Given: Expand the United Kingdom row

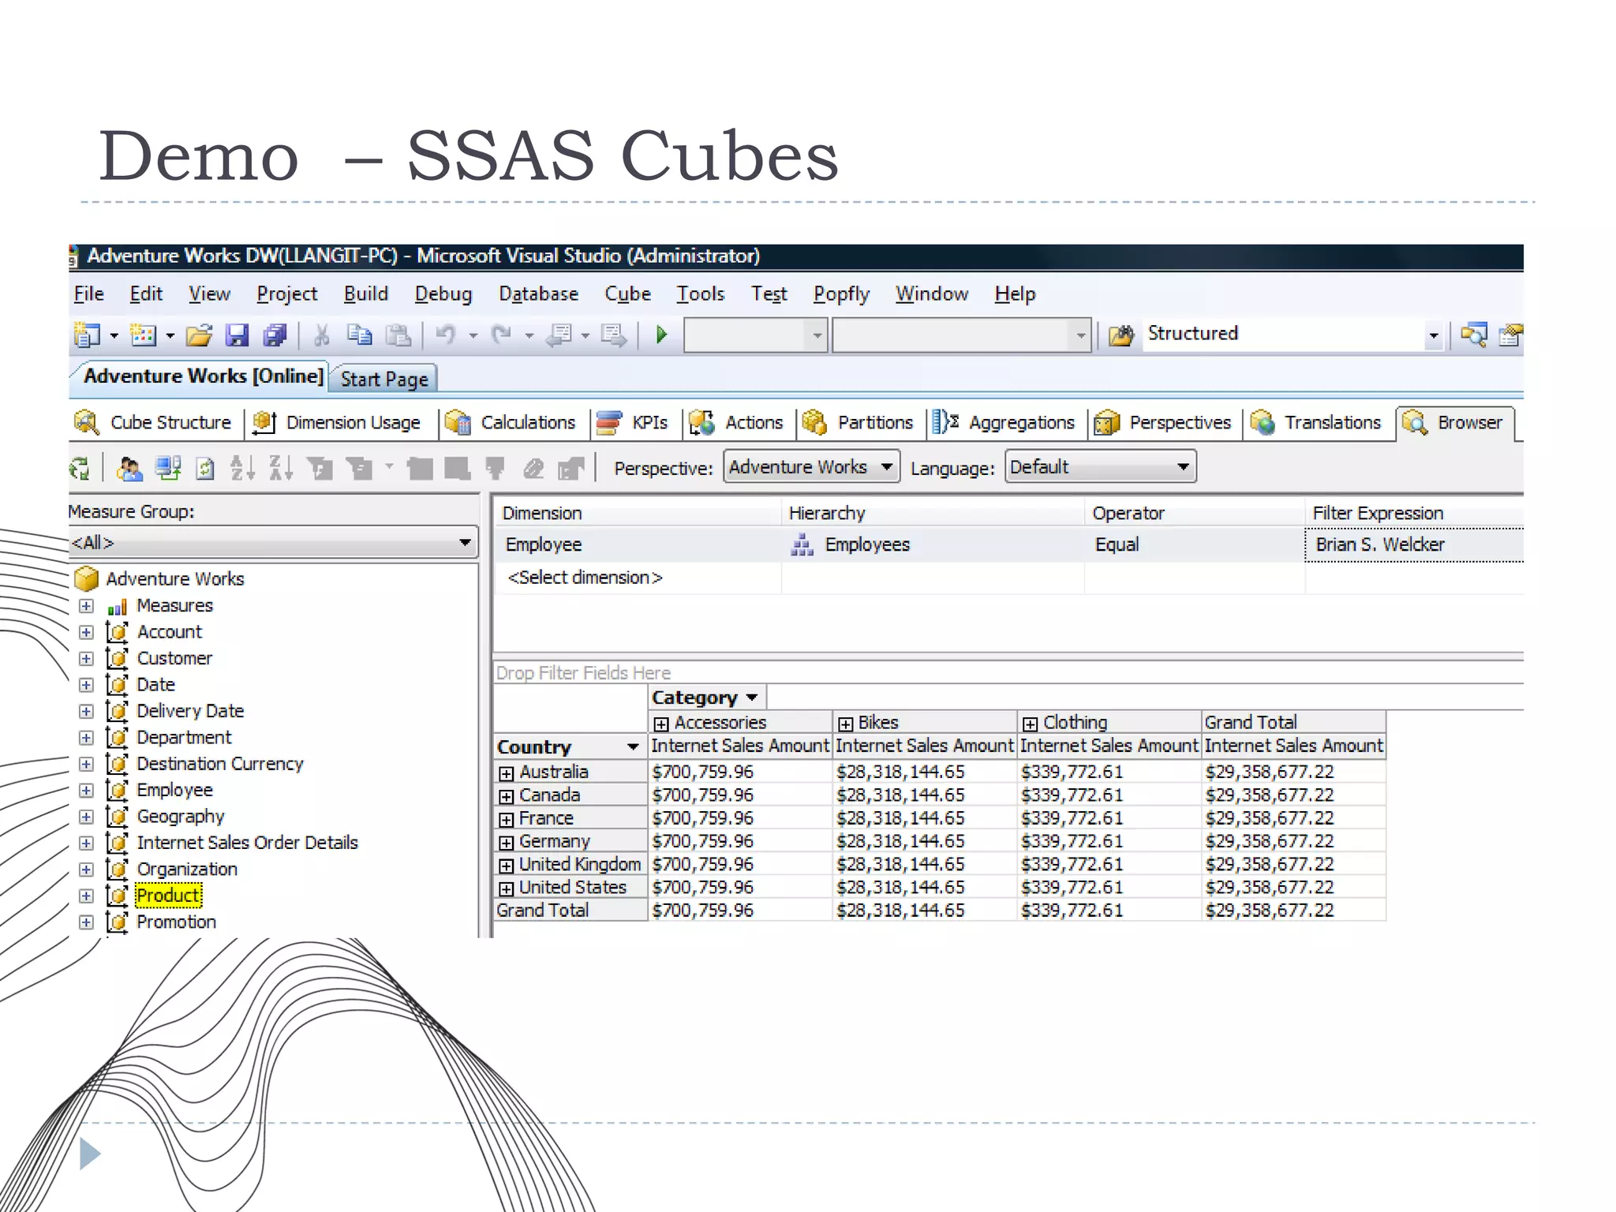Looking at the screenshot, I should pyautogui.click(x=507, y=866).
